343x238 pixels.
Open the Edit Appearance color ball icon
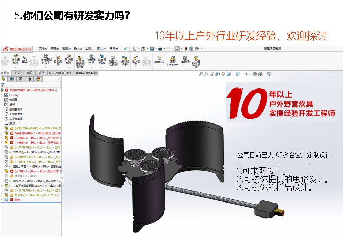(255, 74)
